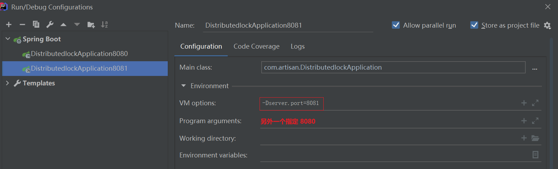Collapse the Spring Boot tree node
This screenshot has width=558, height=169.
click(x=8, y=39)
